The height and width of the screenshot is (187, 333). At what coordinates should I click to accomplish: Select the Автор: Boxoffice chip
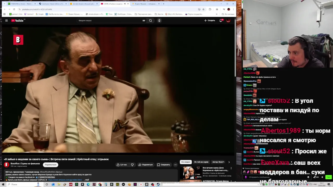(x=219, y=162)
